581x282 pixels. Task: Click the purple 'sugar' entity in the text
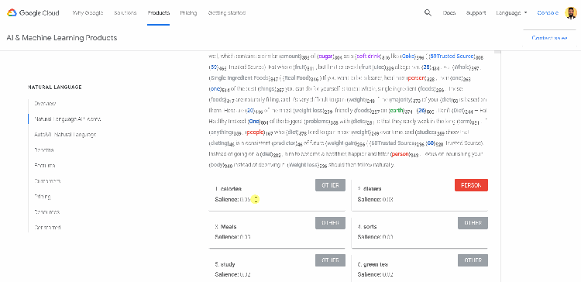pyautogui.click(x=326, y=57)
